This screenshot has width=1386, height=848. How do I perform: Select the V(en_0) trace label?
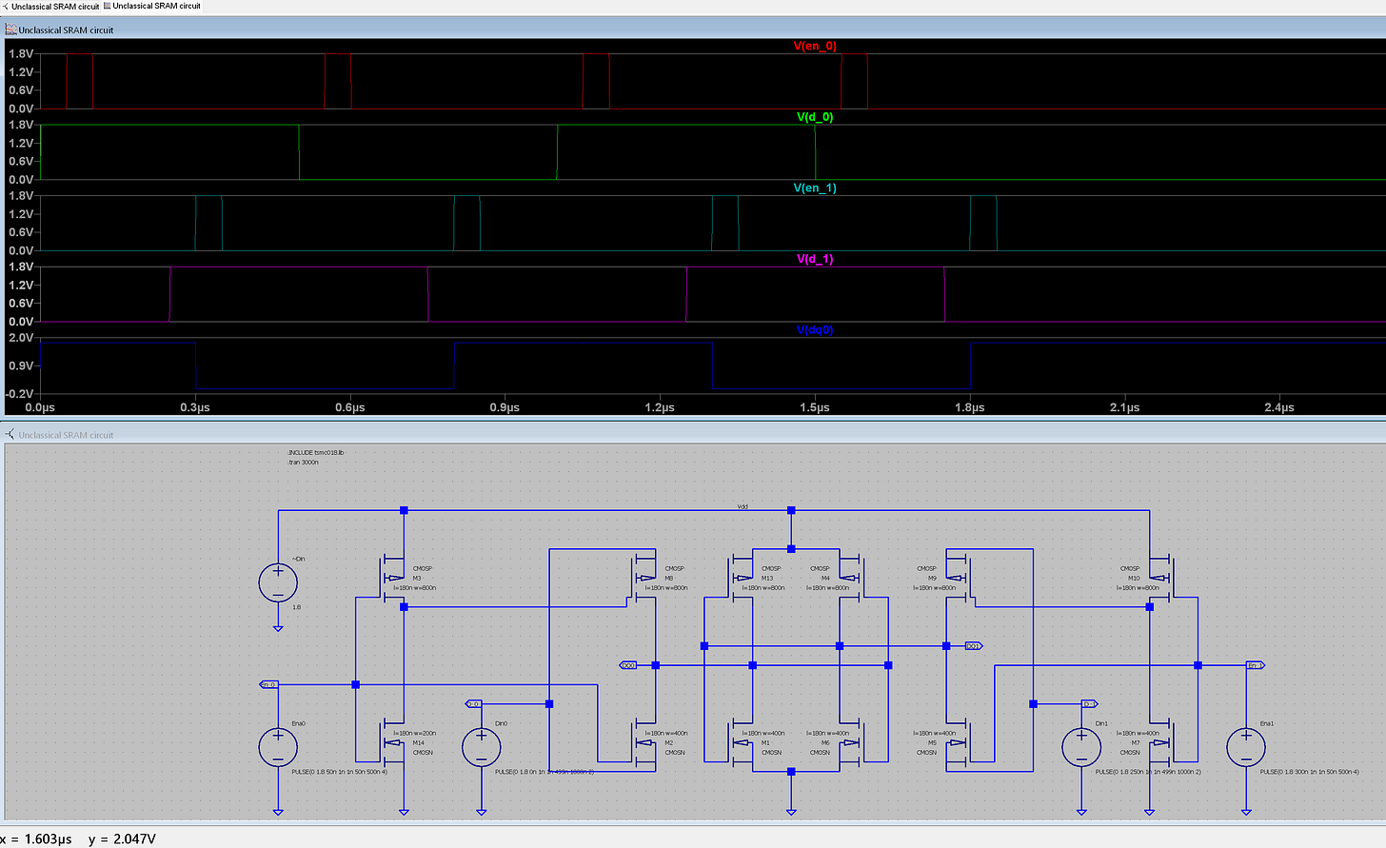(x=815, y=46)
